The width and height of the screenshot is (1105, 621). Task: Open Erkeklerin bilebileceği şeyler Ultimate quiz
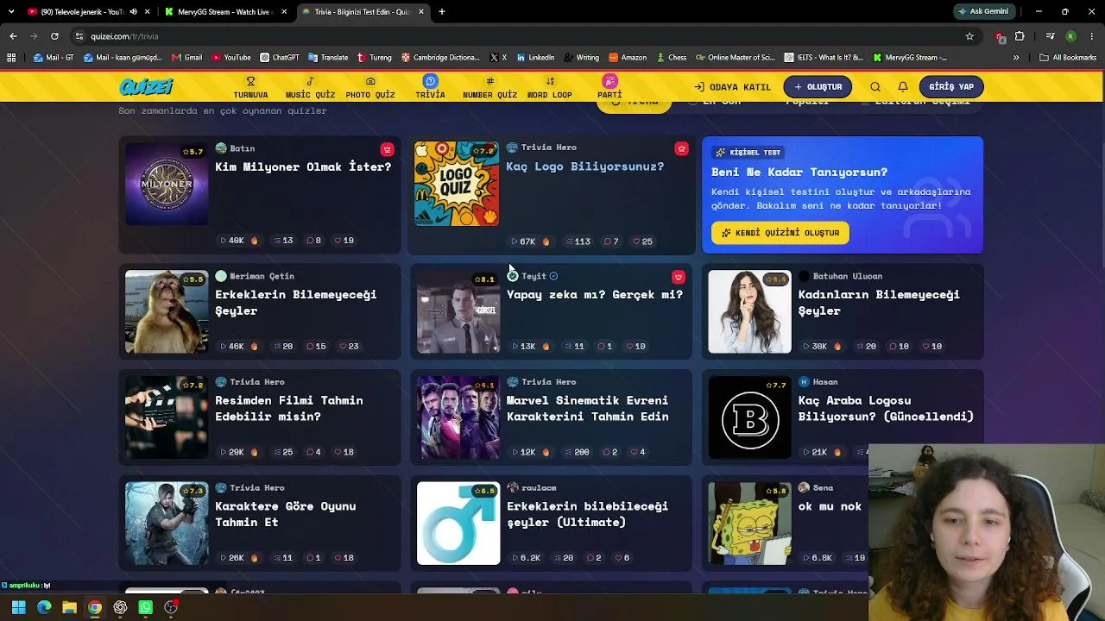coord(587,514)
